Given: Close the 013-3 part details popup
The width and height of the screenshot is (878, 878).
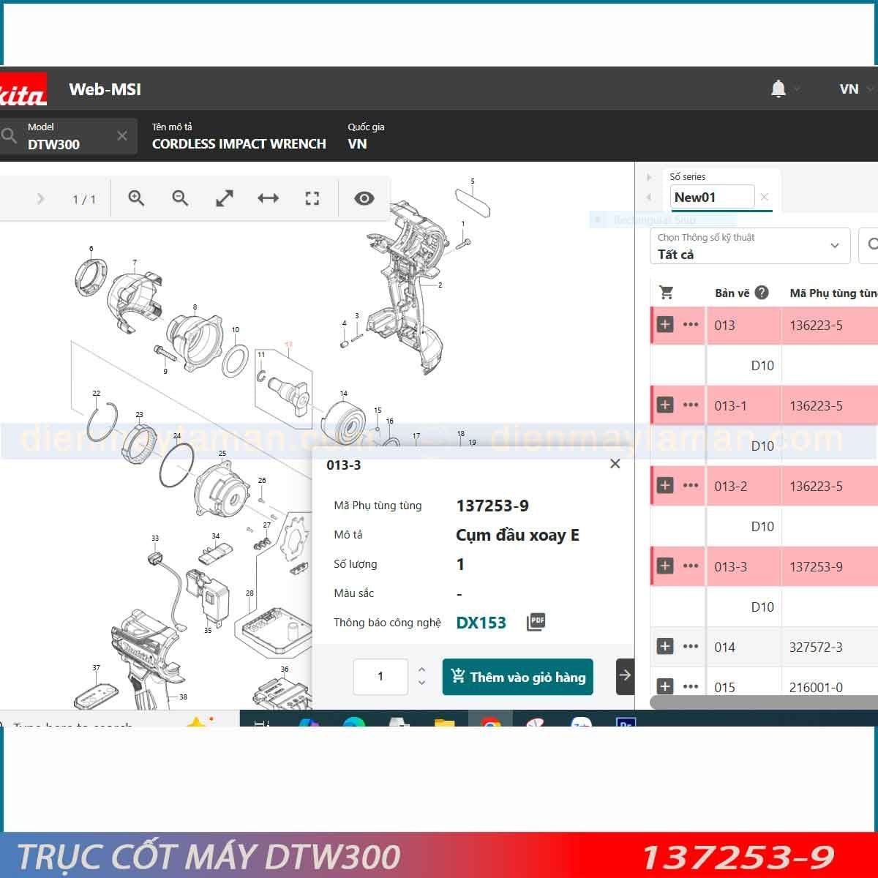Looking at the screenshot, I should coord(615,464).
